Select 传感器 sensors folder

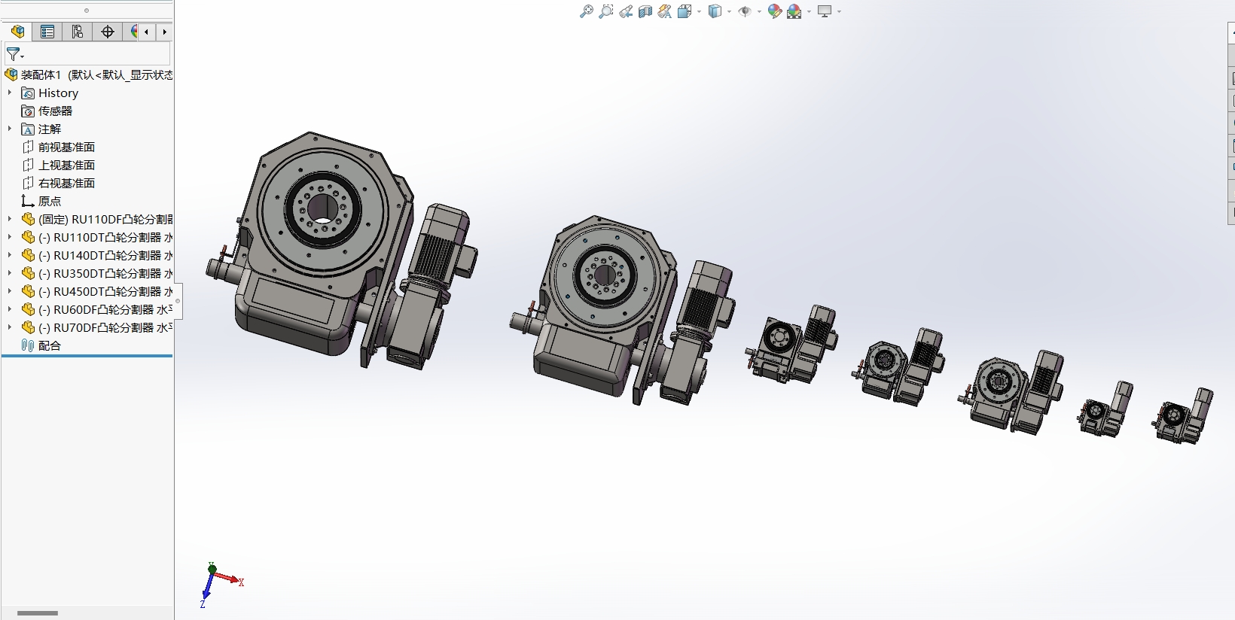click(55, 111)
